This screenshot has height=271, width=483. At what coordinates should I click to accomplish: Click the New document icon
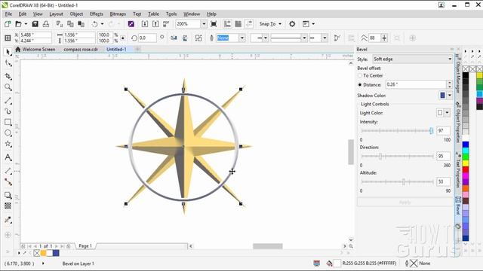coord(8,24)
